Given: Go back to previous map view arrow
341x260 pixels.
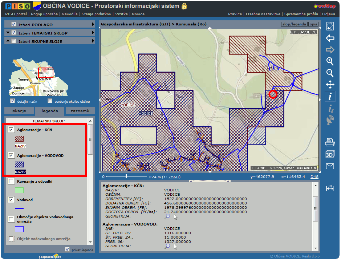Looking at the screenshot, I should (330, 38).
